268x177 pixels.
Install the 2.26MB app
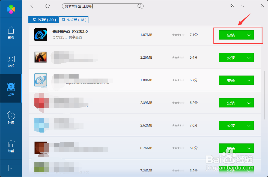(231, 58)
